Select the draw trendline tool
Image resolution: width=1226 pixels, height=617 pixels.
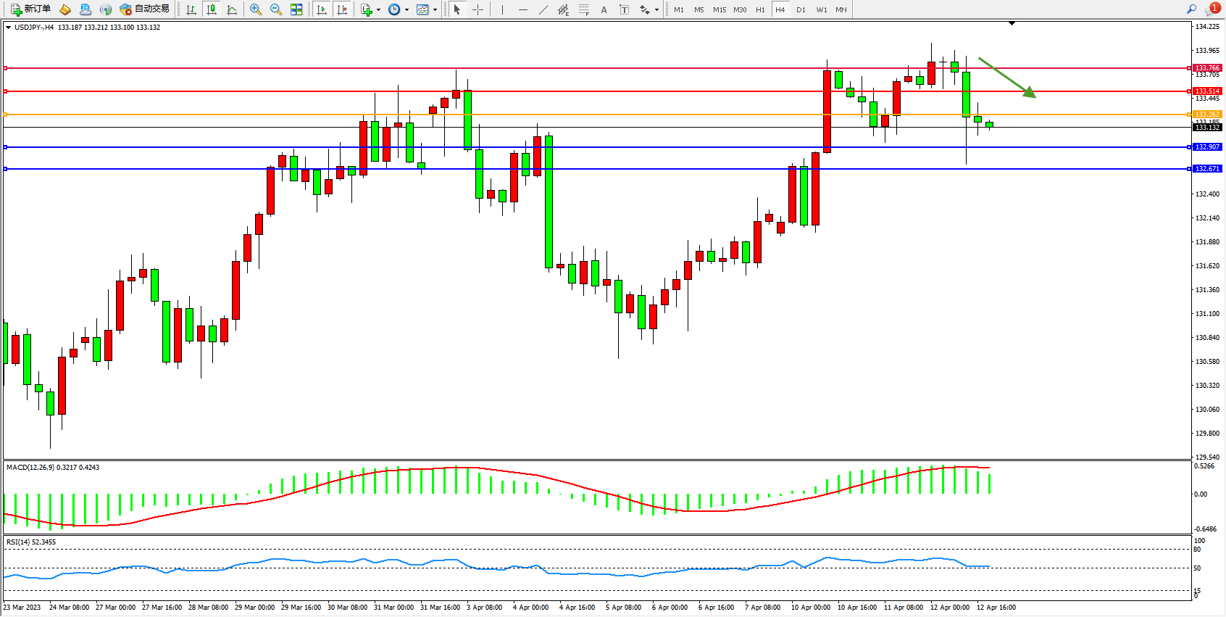click(543, 9)
